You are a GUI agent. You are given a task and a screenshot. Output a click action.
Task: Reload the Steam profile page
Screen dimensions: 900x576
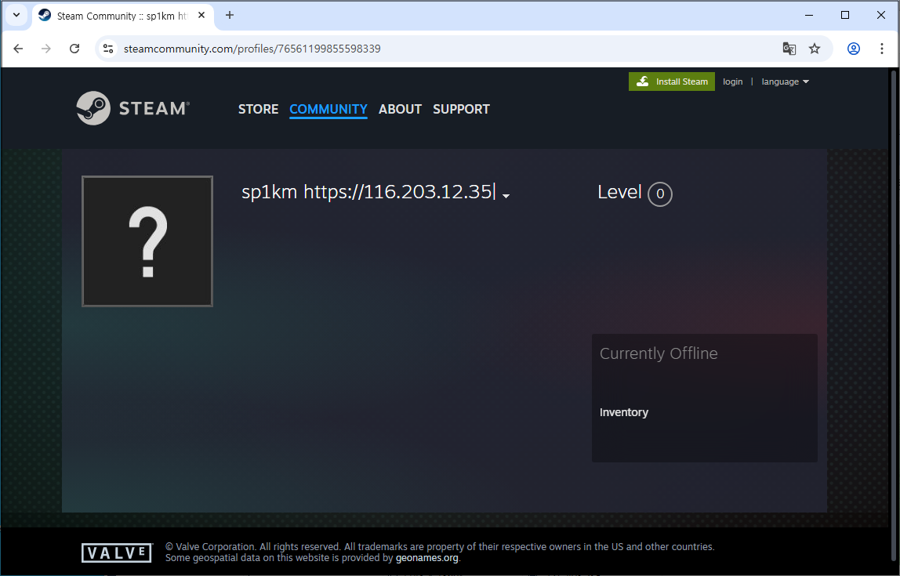click(74, 49)
